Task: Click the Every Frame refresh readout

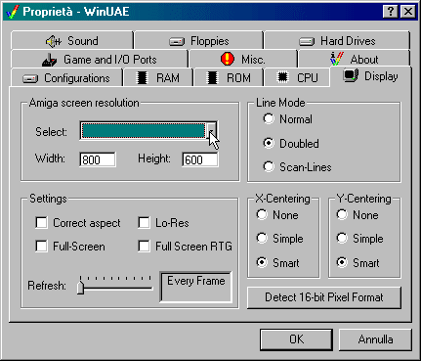Action: (x=196, y=287)
